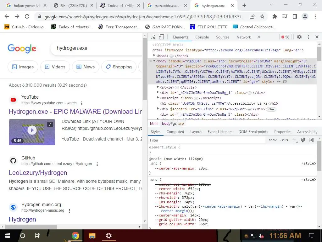Select Elements tab in DevTools
The height and width of the screenshot is (242, 322).
point(180,37)
